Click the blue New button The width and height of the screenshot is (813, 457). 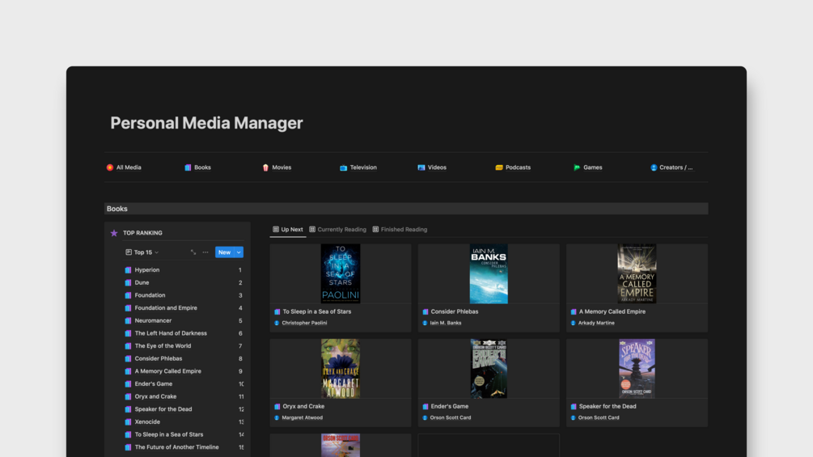225,252
